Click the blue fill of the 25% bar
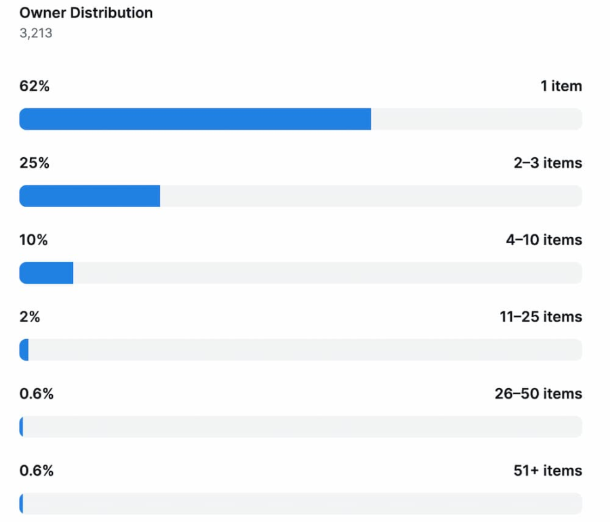Image resolution: width=610 pixels, height=522 pixels. (x=89, y=196)
